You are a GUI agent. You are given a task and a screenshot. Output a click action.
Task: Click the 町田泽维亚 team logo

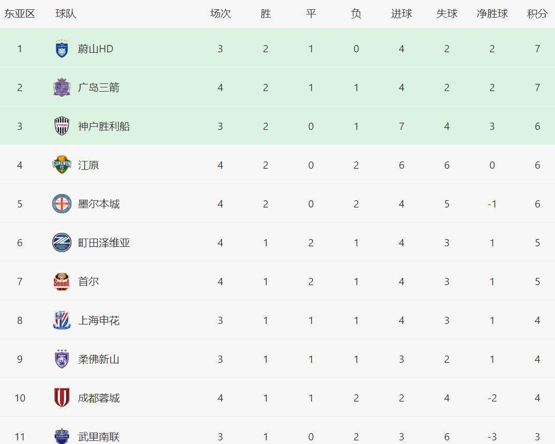coord(62,243)
